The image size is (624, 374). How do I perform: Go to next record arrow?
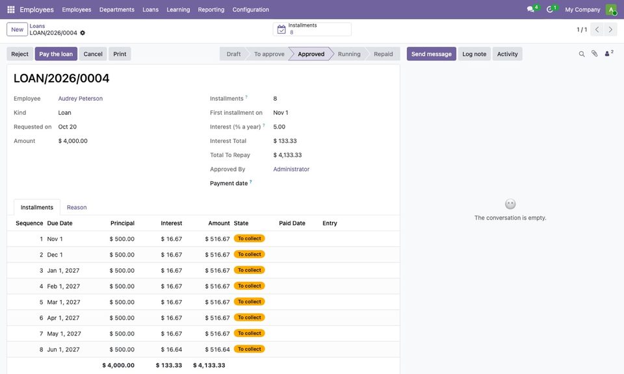(x=610, y=29)
